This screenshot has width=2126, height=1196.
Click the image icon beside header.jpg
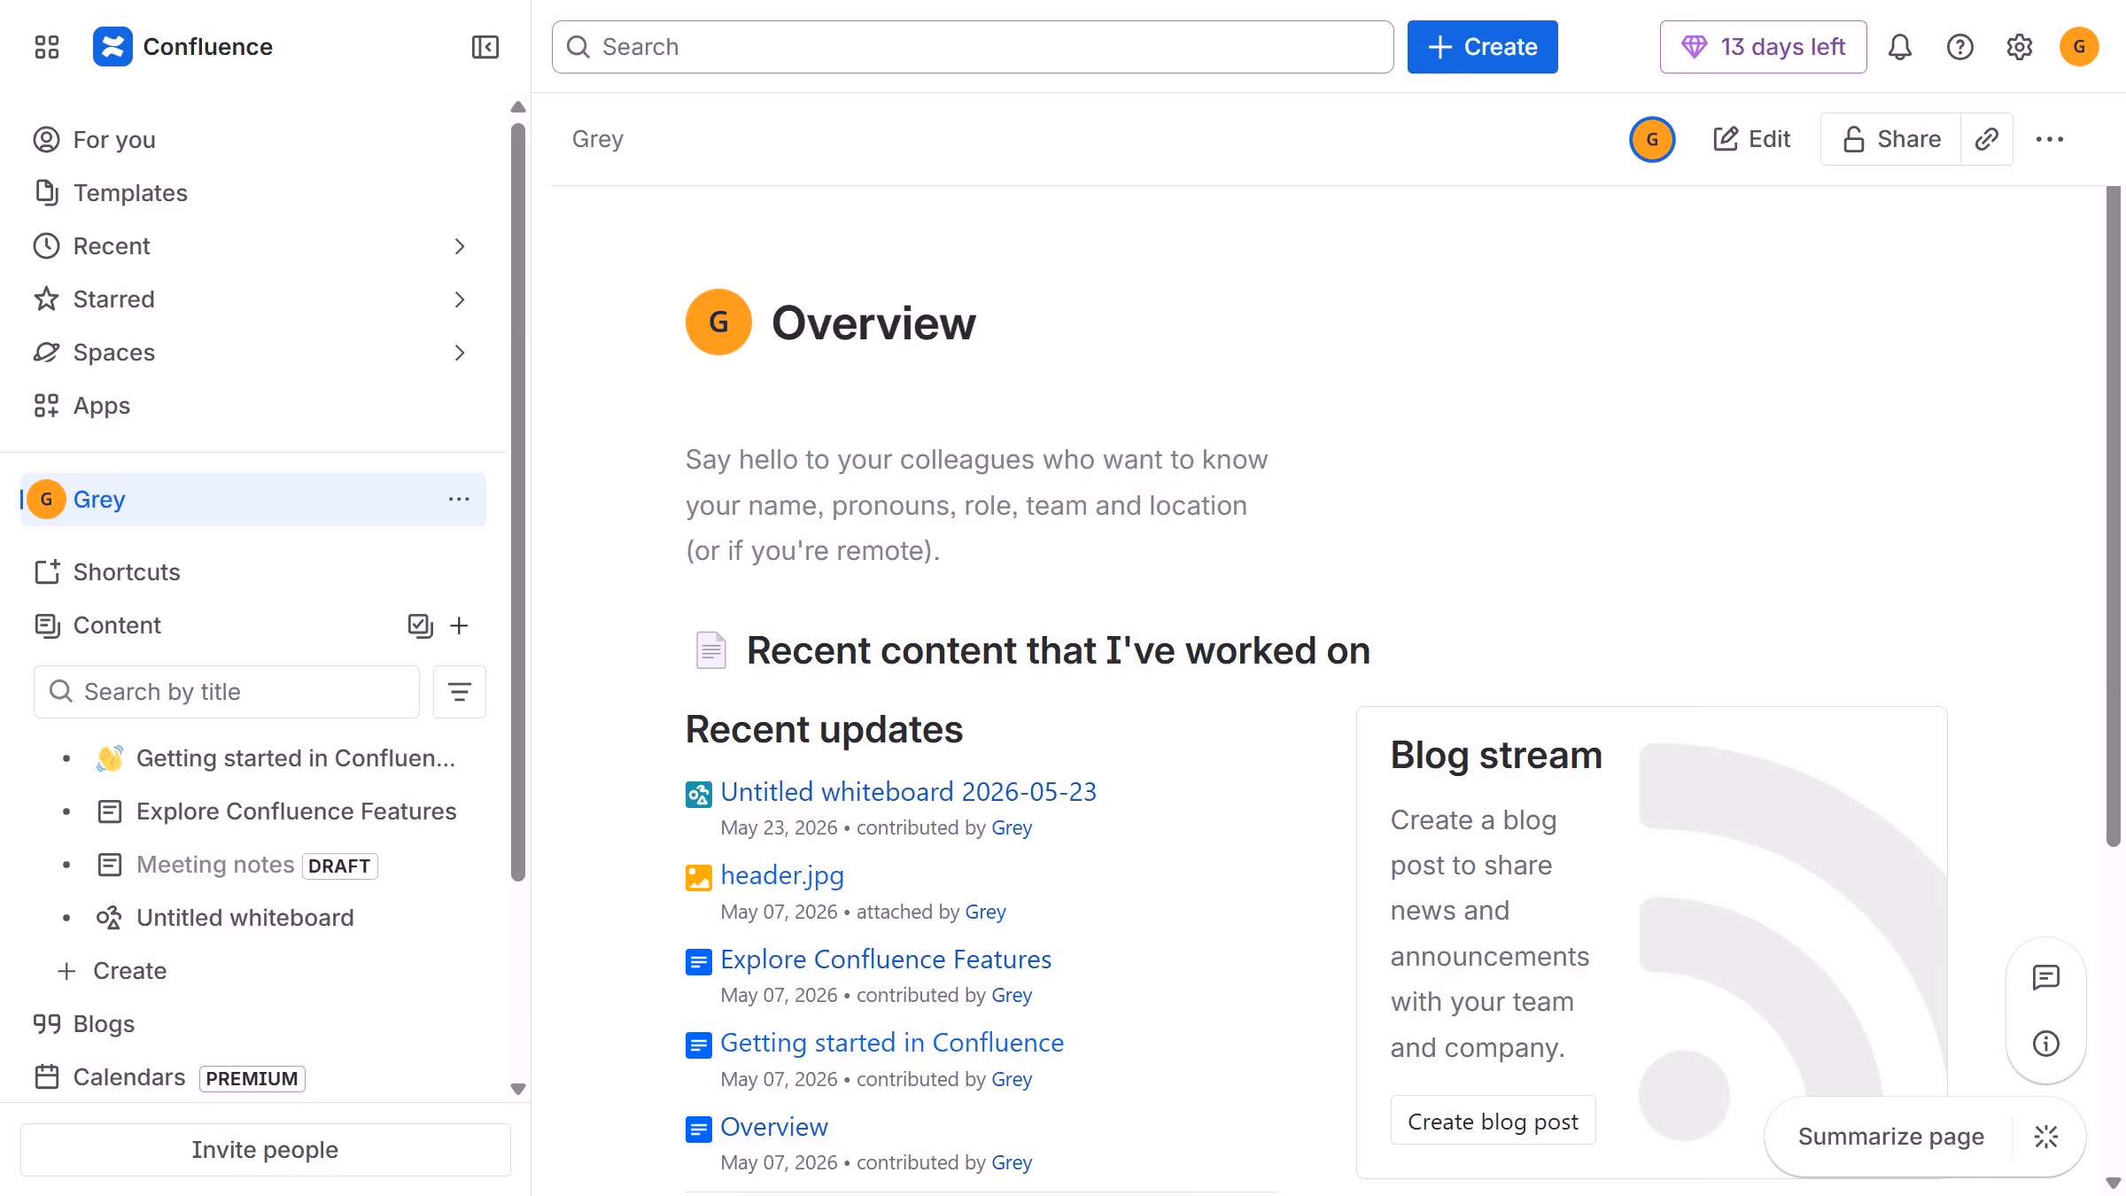point(699,878)
